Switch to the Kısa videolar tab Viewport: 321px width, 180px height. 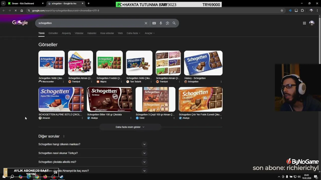point(107,33)
